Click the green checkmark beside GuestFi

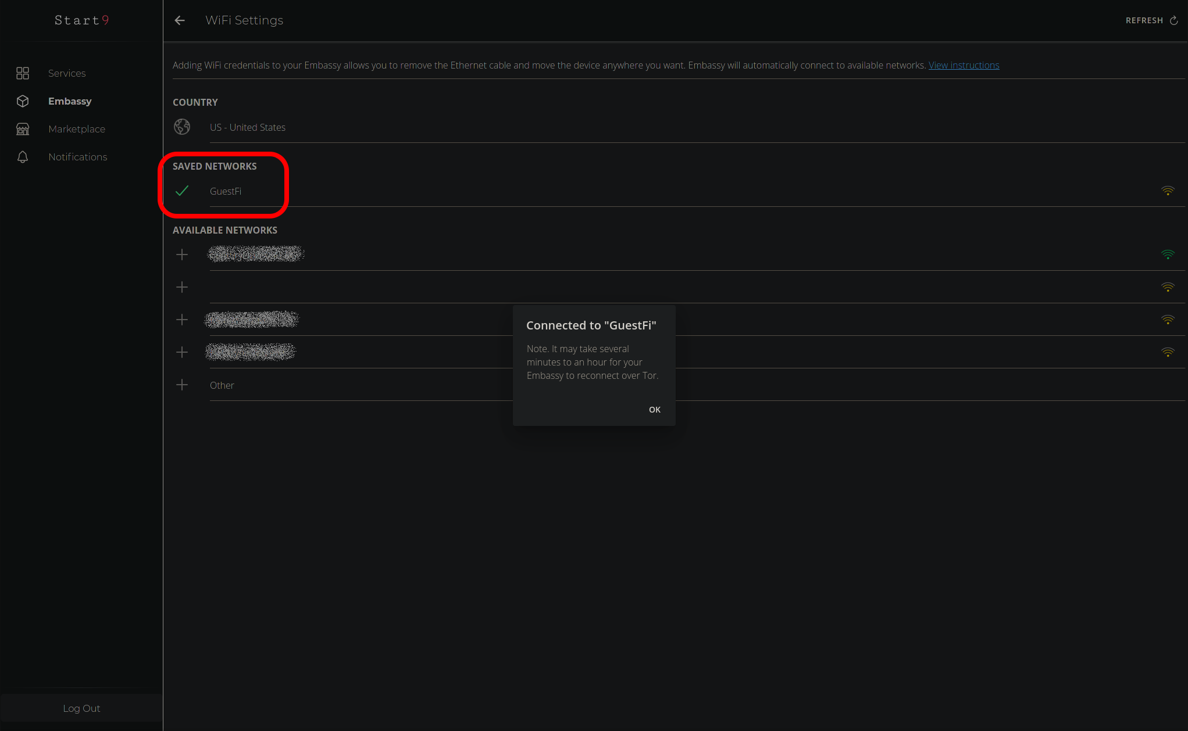pyautogui.click(x=182, y=191)
